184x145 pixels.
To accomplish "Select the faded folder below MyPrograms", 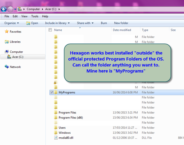I will click(x=56, y=97).
